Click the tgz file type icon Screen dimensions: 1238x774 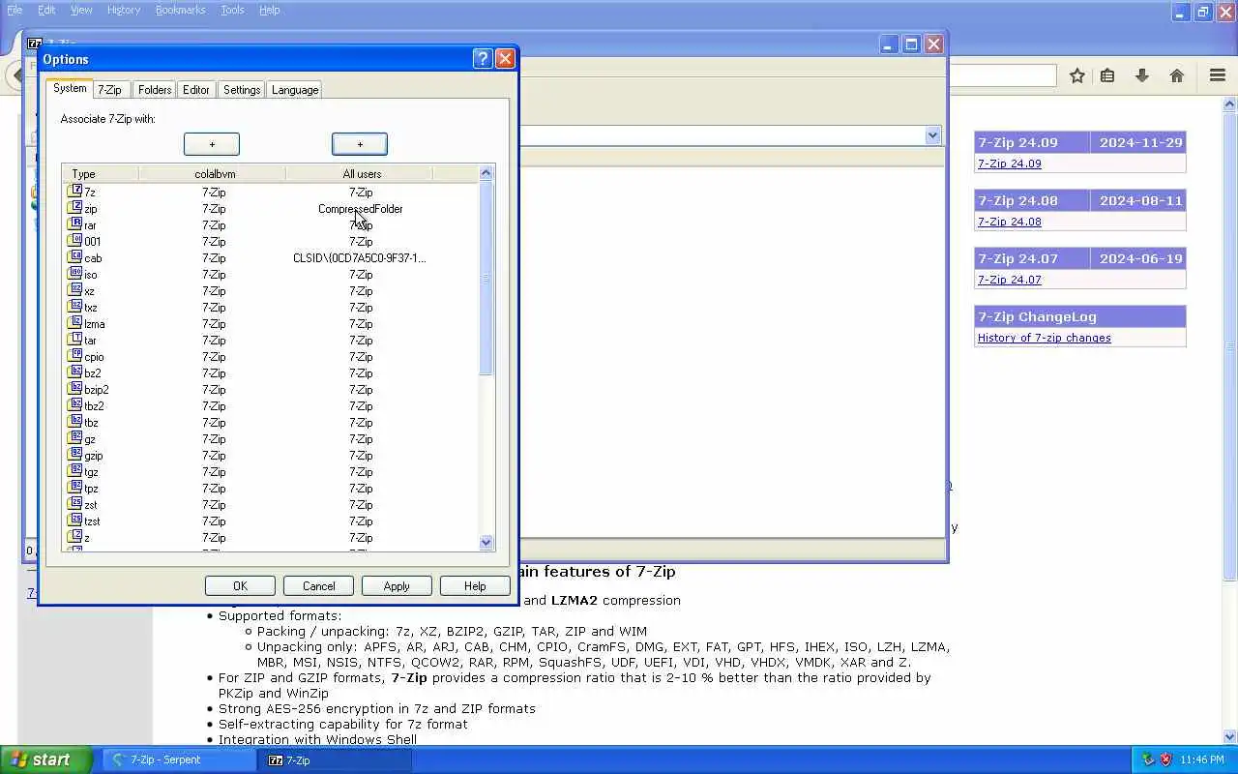point(75,471)
